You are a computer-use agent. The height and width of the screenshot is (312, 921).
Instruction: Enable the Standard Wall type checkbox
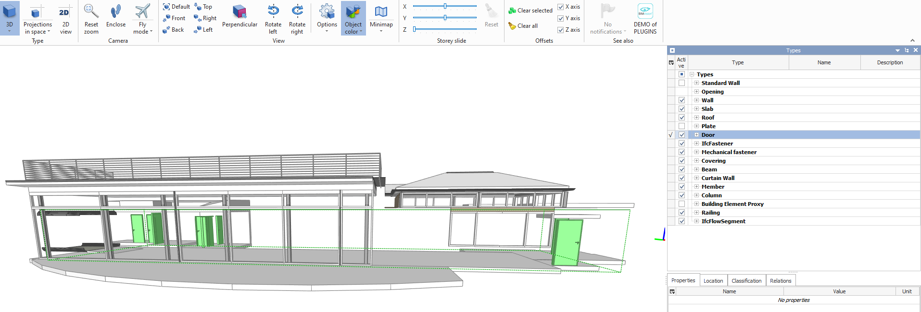(x=681, y=83)
